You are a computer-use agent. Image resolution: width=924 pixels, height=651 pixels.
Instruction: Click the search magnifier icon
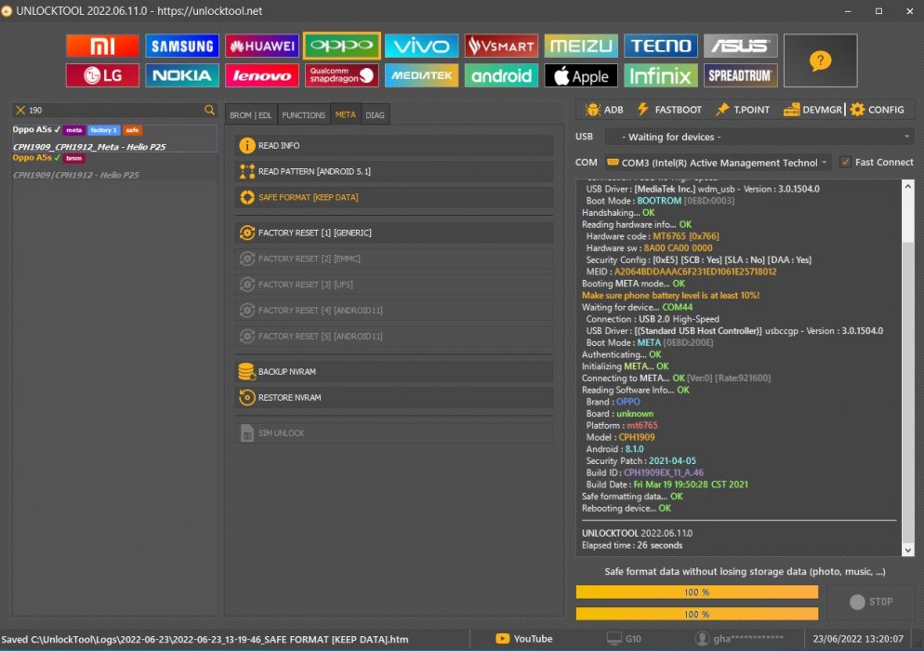coord(209,111)
